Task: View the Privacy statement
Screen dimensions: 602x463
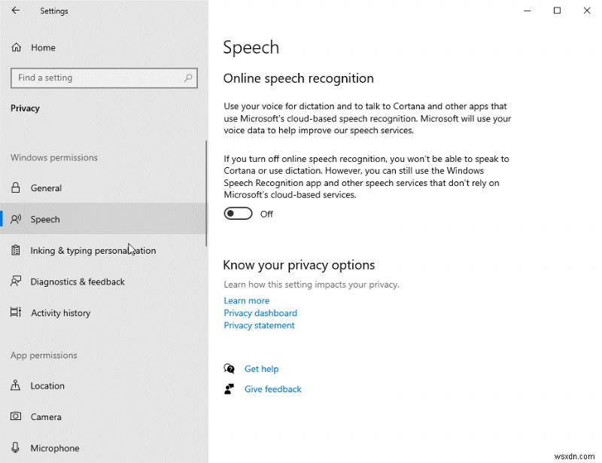Action: [x=259, y=325]
